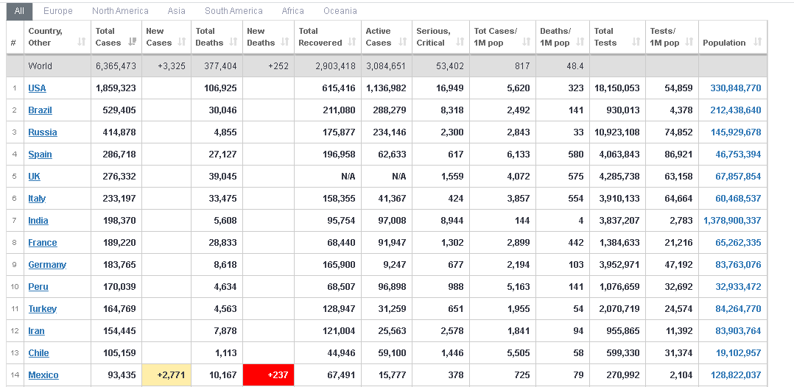Image resolution: width=794 pixels, height=387 pixels.
Task: Sort by Country, Other column arrow icon
Action: coord(82,42)
